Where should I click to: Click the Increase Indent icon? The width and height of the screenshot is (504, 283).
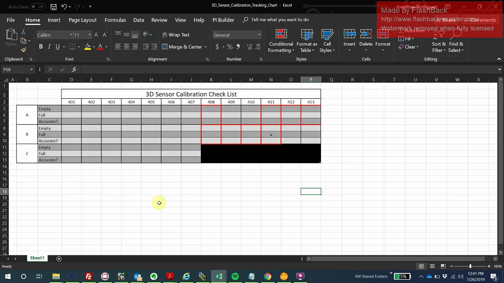[154, 47]
